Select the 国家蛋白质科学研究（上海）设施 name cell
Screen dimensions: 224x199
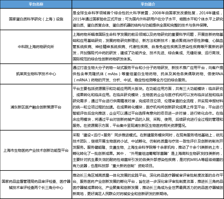tap(36, 19)
